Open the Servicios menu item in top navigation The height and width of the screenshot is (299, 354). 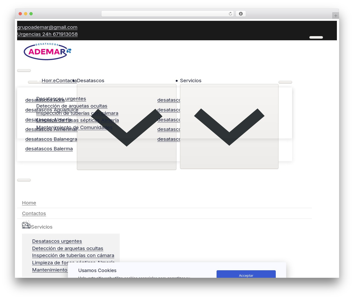pos(191,81)
